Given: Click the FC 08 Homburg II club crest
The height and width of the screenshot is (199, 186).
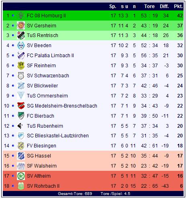Looking at the screenshot, I should [x=21, y=16].
